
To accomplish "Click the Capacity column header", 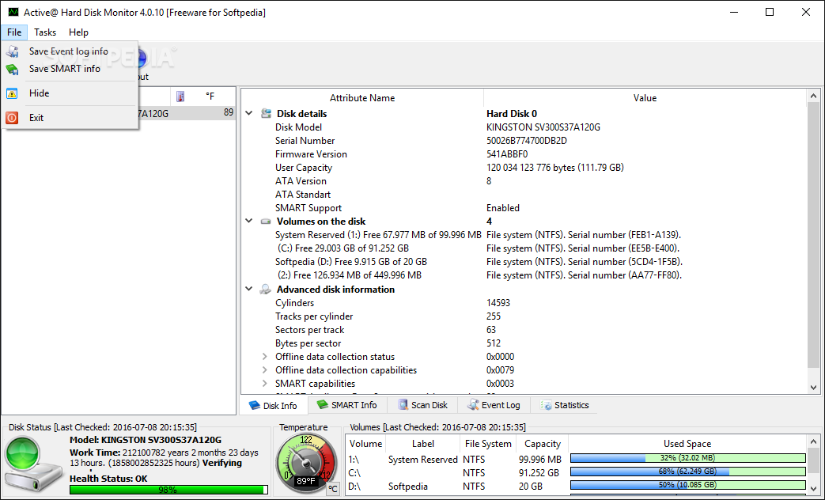I will pos(543,444).
